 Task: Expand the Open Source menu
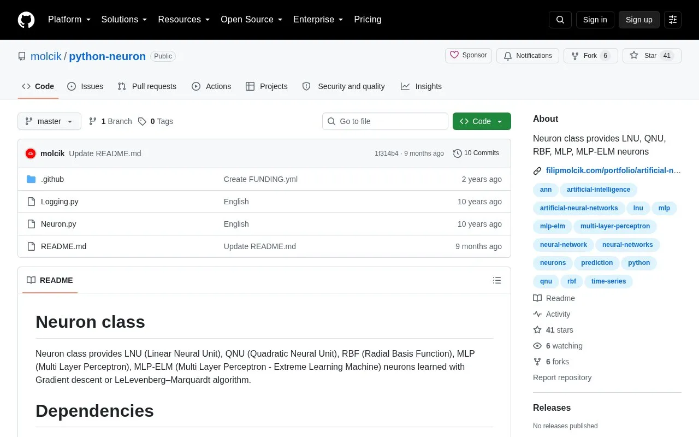click(251, 20)
